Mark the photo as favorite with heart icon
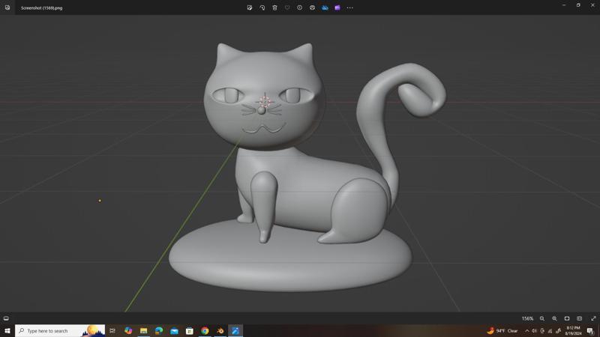The image size is (600, 337). pos(287,7)
